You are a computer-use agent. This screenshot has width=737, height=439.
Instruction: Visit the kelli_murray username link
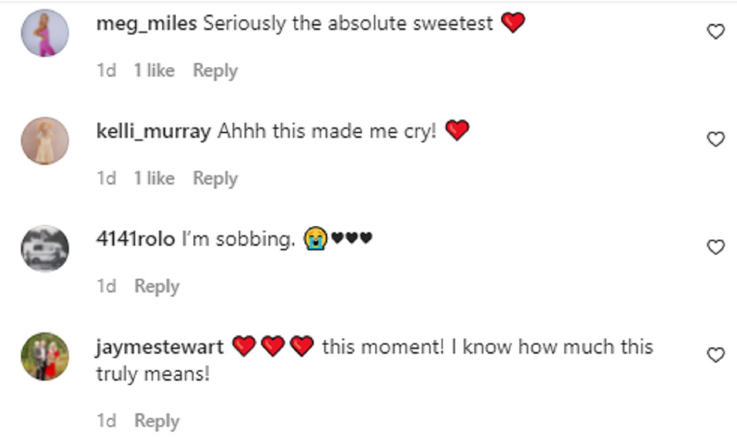coord(154,132)
